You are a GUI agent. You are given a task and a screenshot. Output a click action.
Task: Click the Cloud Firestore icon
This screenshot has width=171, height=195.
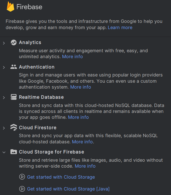click(x=14, y=128)
